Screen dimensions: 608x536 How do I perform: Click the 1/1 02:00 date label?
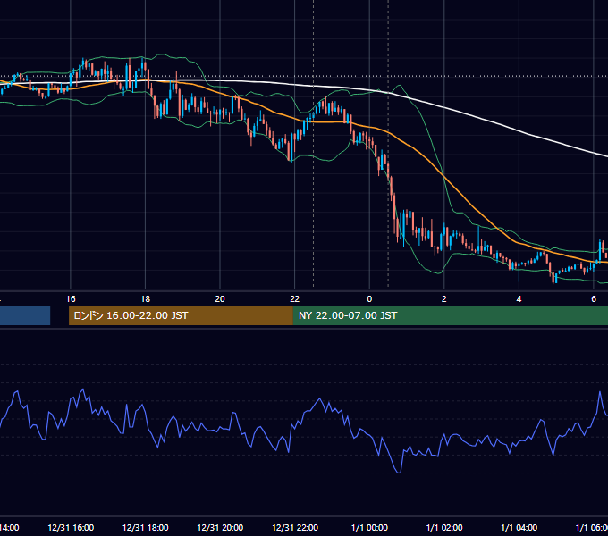444,528
